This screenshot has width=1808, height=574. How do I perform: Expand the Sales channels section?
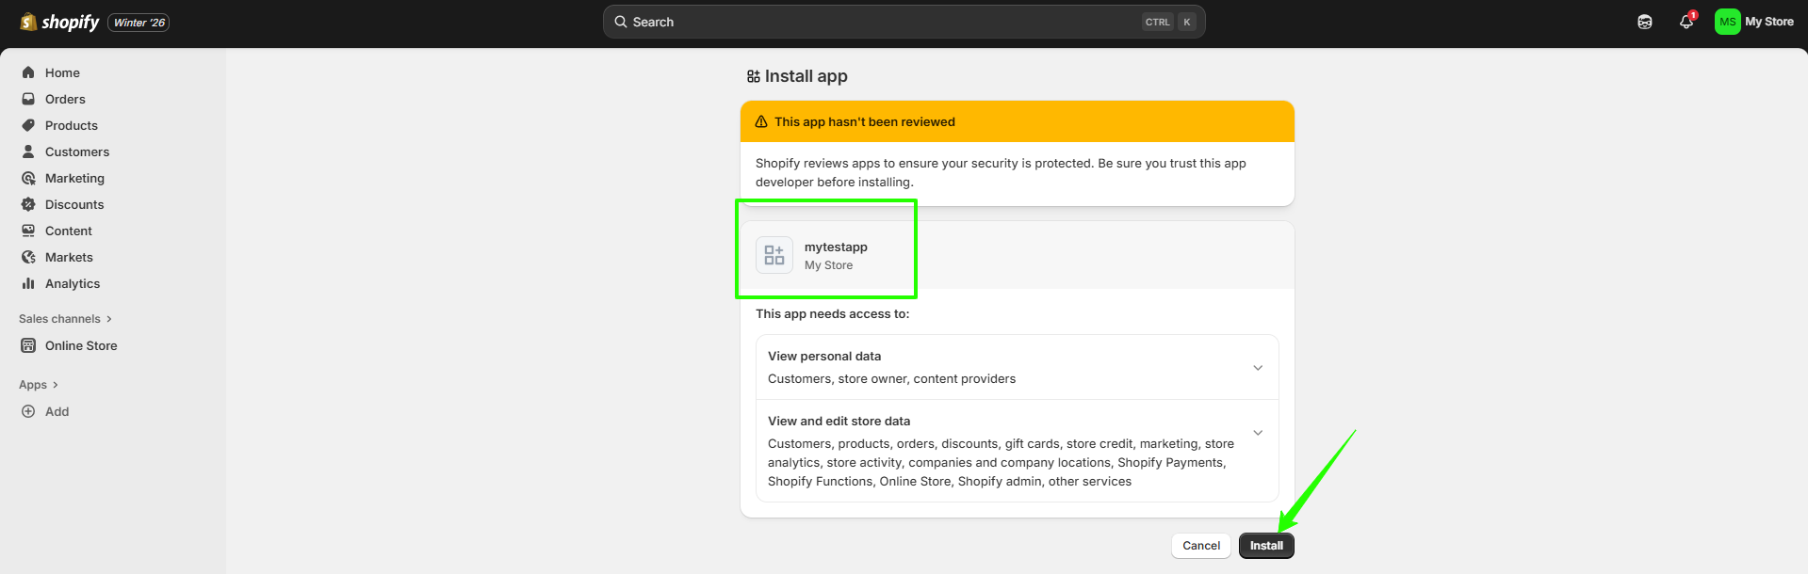tap(65, 319)
